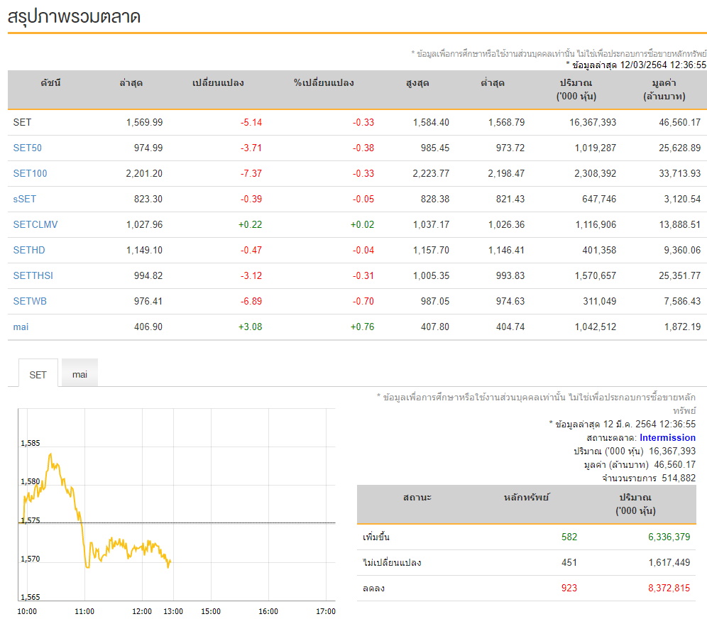Open the mai index link in table
The height and width of the screenshot is (624, 707).
click(21, 327)
